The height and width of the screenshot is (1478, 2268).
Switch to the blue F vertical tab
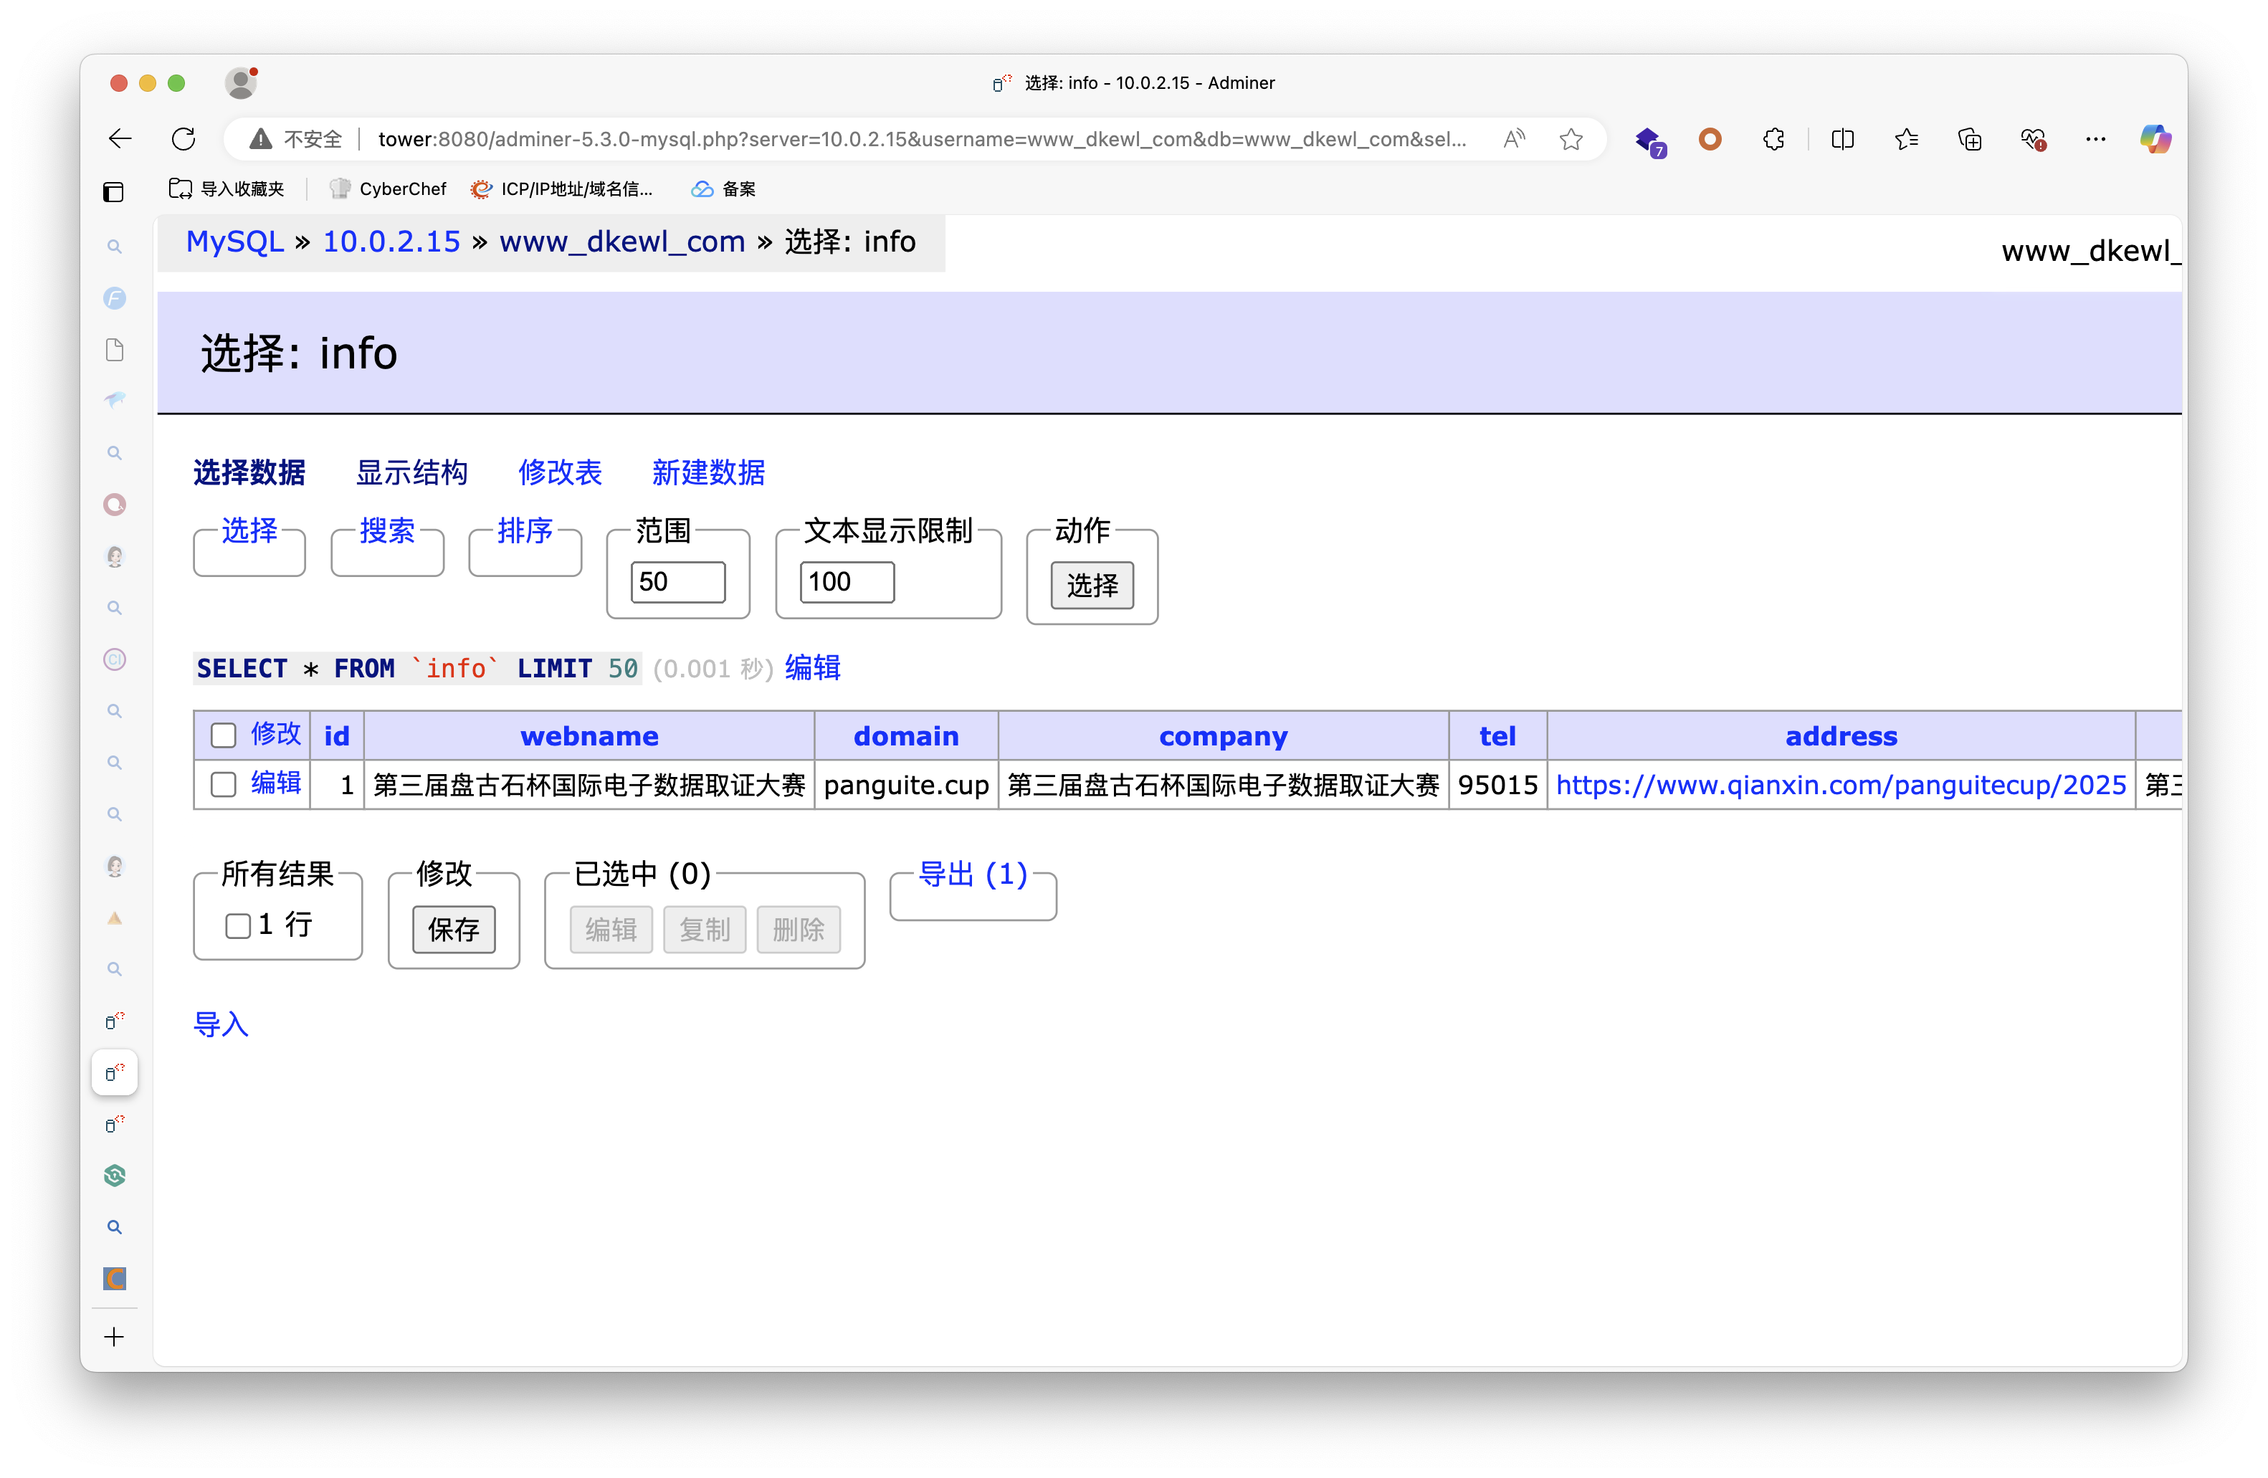pyautogui.click(x=115, y=298)
